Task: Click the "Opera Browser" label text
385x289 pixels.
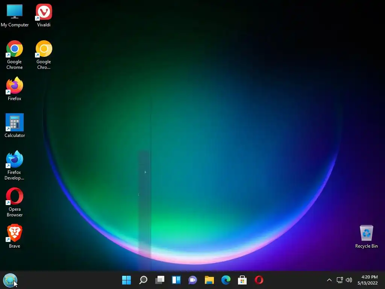Action: [15, 212]
